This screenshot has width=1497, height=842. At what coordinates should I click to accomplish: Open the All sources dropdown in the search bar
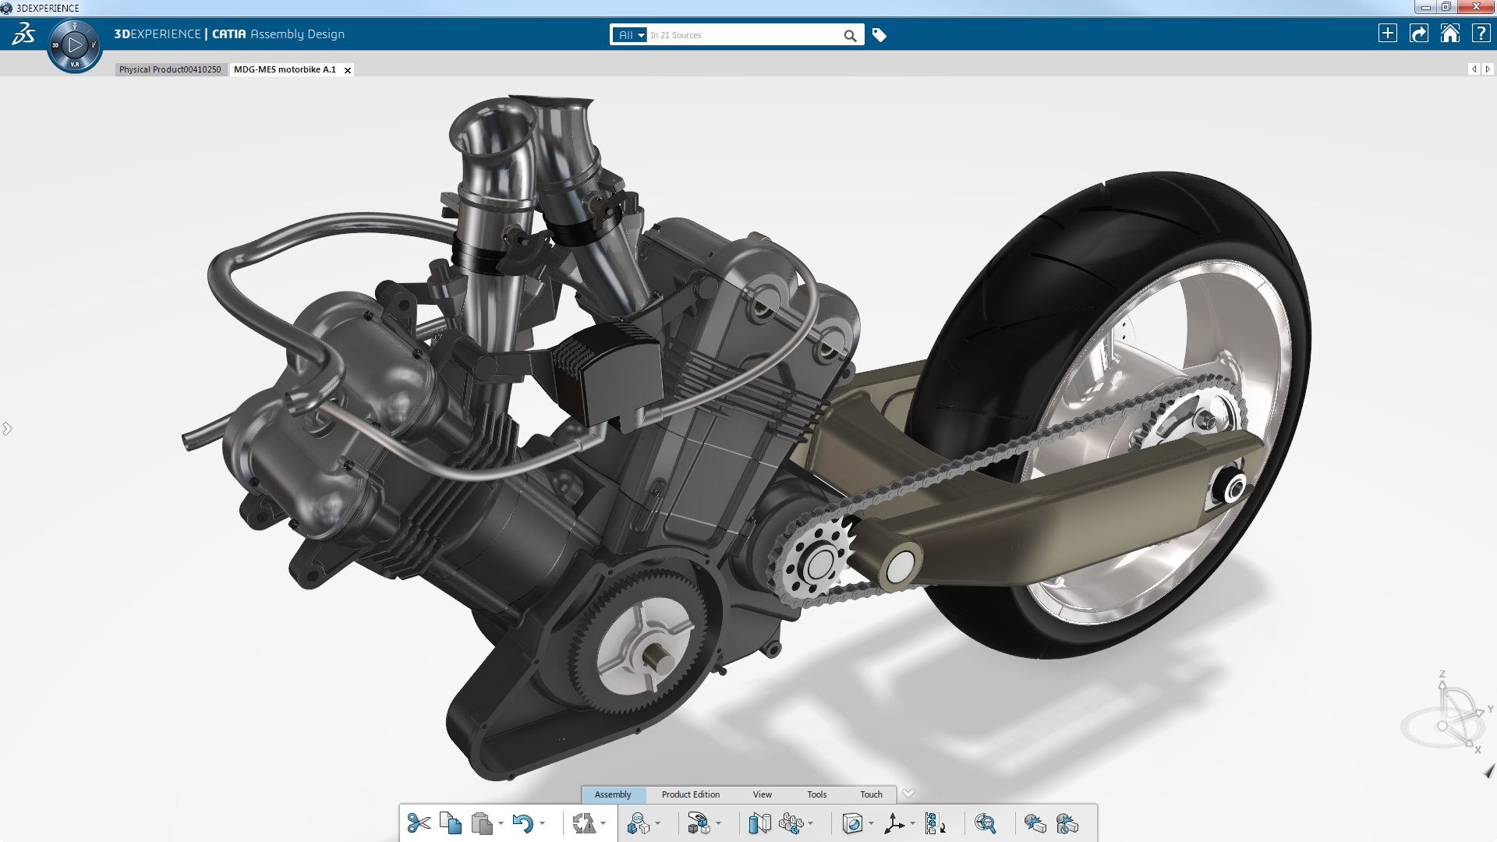coord(630,35)
